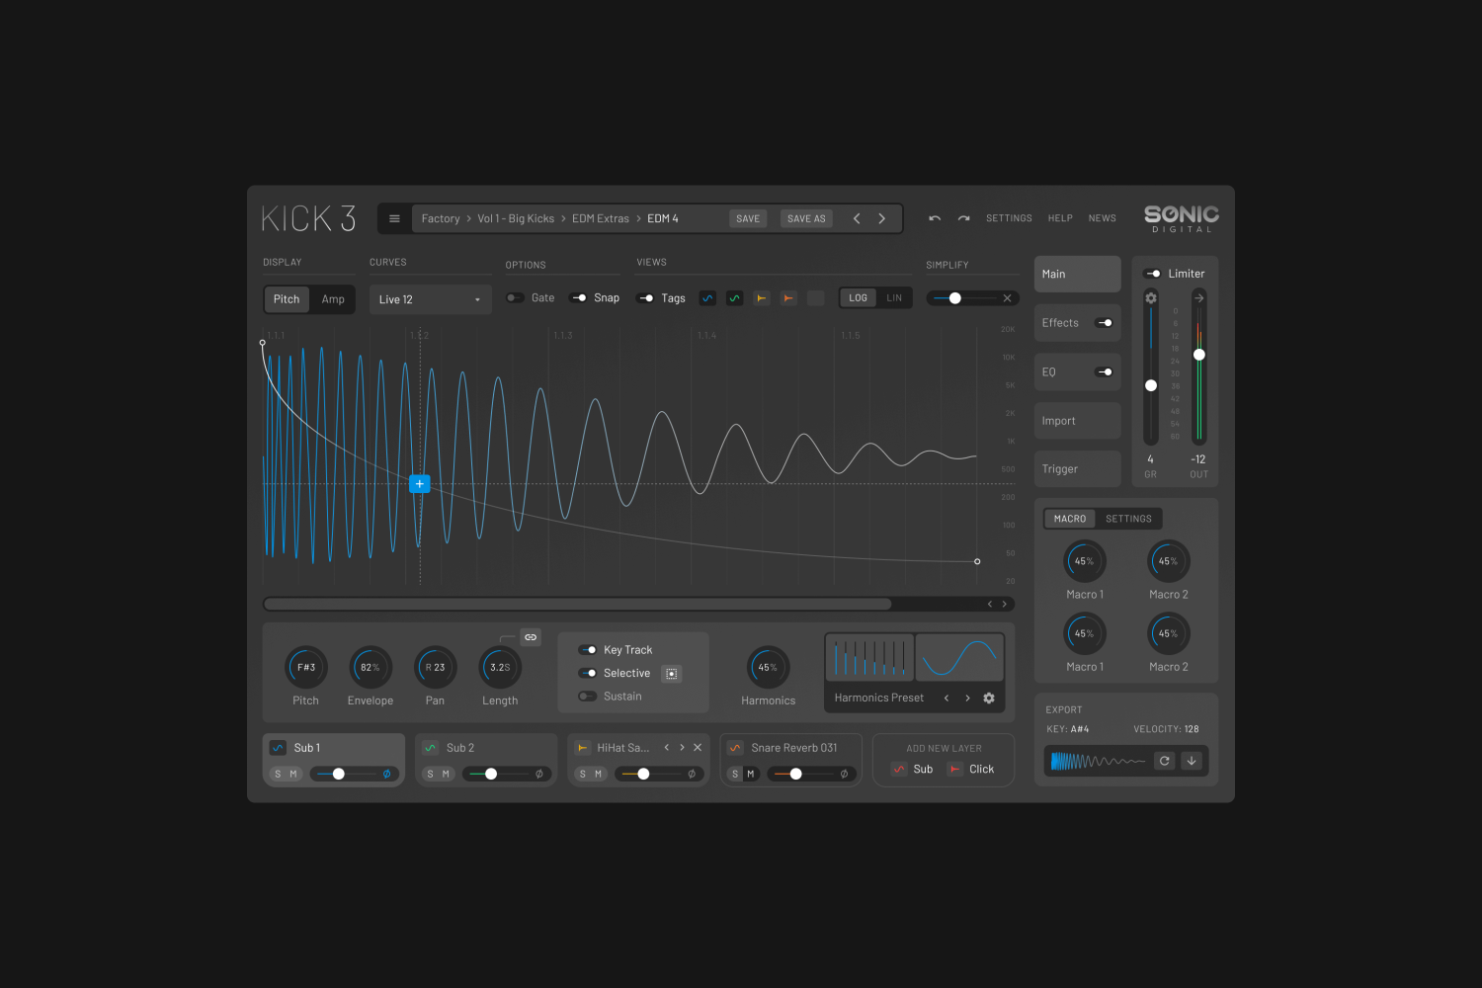Click the Snare Reverb layer type icon
Image resolution: width=1482 pixels, height=988 pixels.
tap(735, 748)
